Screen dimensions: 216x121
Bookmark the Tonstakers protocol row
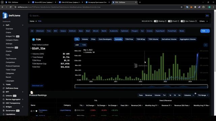point(31,111)
